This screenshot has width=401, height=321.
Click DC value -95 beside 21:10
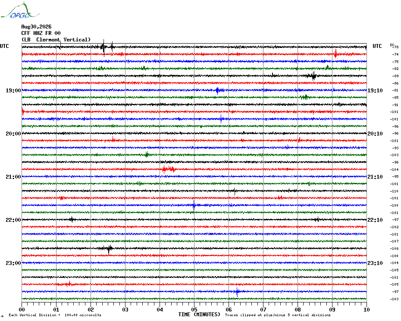click(x=395, y=176)
